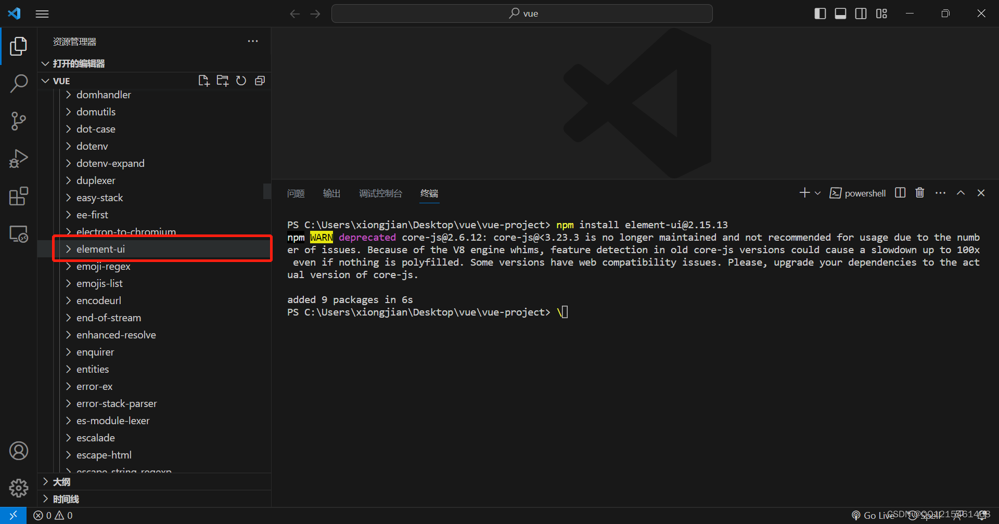Select the powershell terminal label
The image size is (999, 524).
tap(857, 193)
